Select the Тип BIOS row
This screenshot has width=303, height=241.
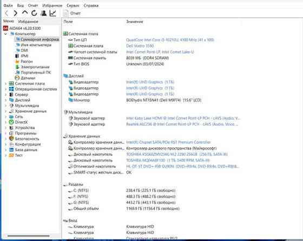pyautogui.click(x=116, y=64)
